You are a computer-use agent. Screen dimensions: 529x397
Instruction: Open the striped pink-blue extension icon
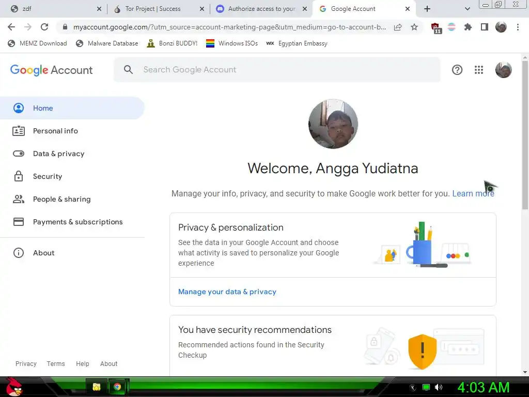[452, 27]
